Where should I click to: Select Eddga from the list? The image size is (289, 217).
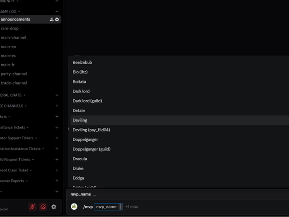[x=180, y=178]
